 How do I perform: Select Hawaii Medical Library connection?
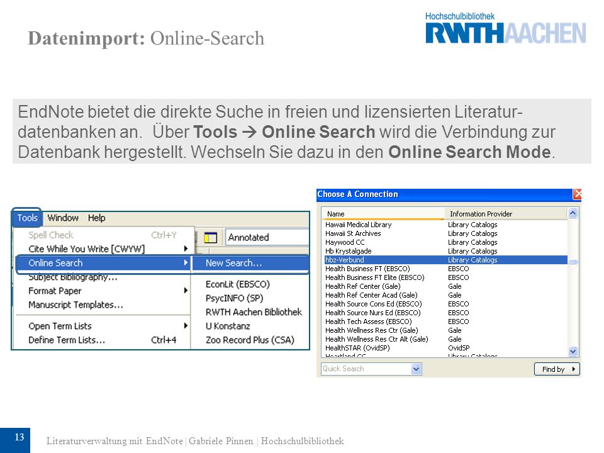[x=445, y=225]
